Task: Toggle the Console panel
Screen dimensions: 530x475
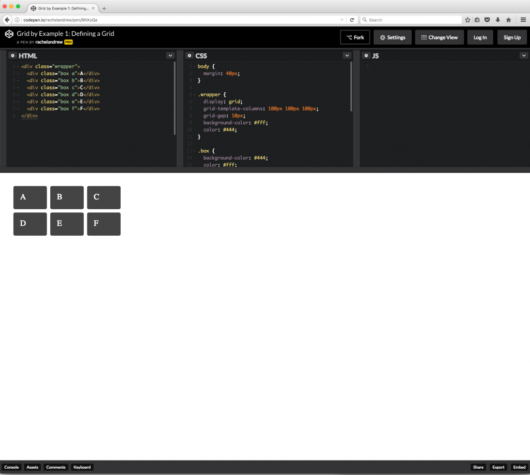Action: (x=11, y=467)
